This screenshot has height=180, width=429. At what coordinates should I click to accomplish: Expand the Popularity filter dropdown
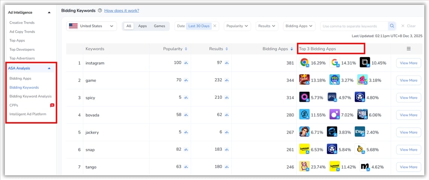point(237,26)
